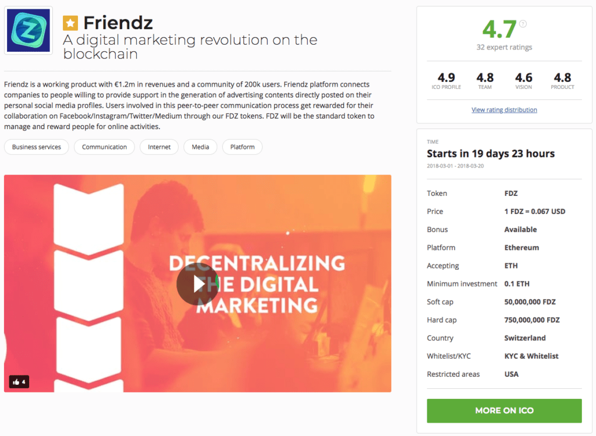596x436 pixels.
Task: Click the 4.8 Team rating score
Action: point(485,77)
